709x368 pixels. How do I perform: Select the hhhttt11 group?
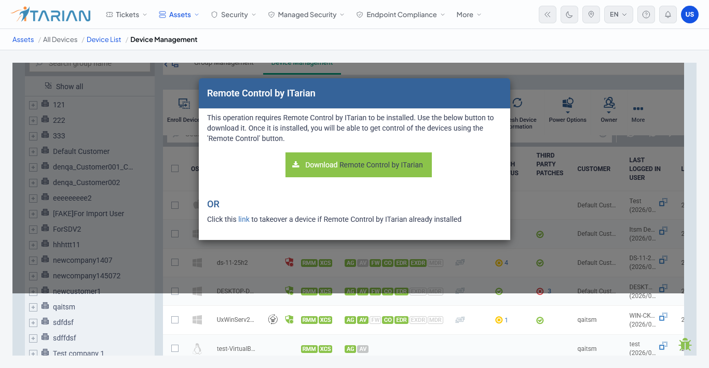coord(66,245)
